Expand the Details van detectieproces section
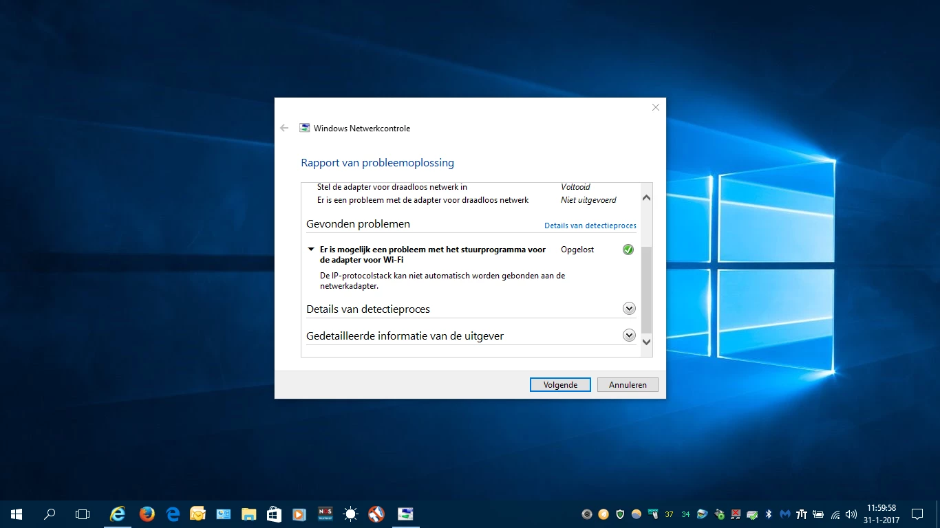 [629, 309]
